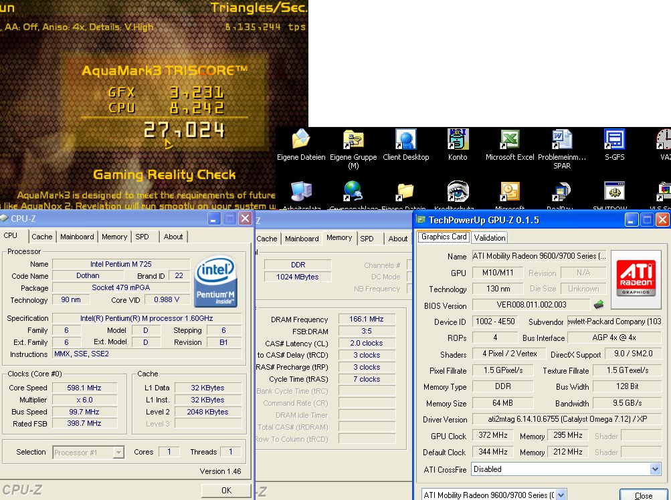This screenshot has height=500, width=671.
Task: Click the GPU-Z title bar icon
Action: 421,219
